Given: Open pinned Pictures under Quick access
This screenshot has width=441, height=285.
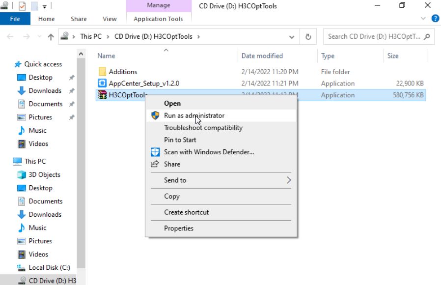Looking at the screenshot, I should tap(40, 117).
